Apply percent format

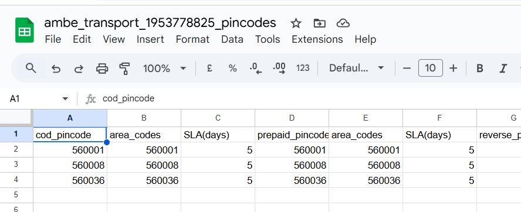[232, 69]
